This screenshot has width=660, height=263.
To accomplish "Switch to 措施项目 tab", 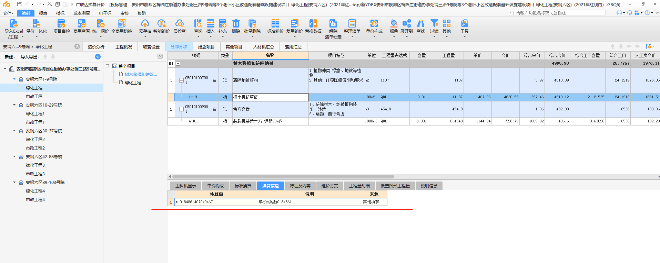I will pyautogui.click(x=206, y=47).
